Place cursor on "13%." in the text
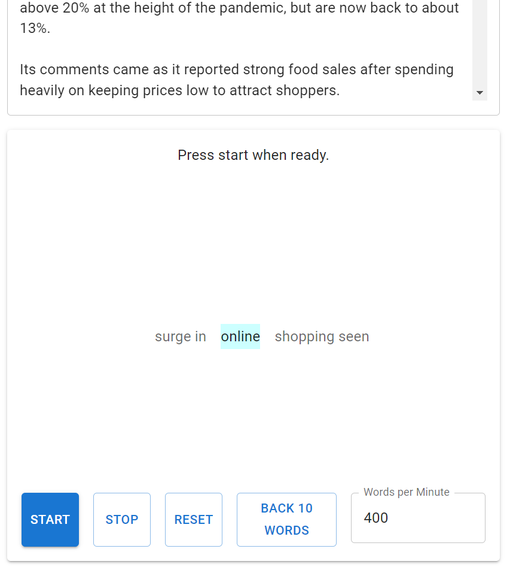513x570 pixels. pyautogui.click(x=35, y=29)
